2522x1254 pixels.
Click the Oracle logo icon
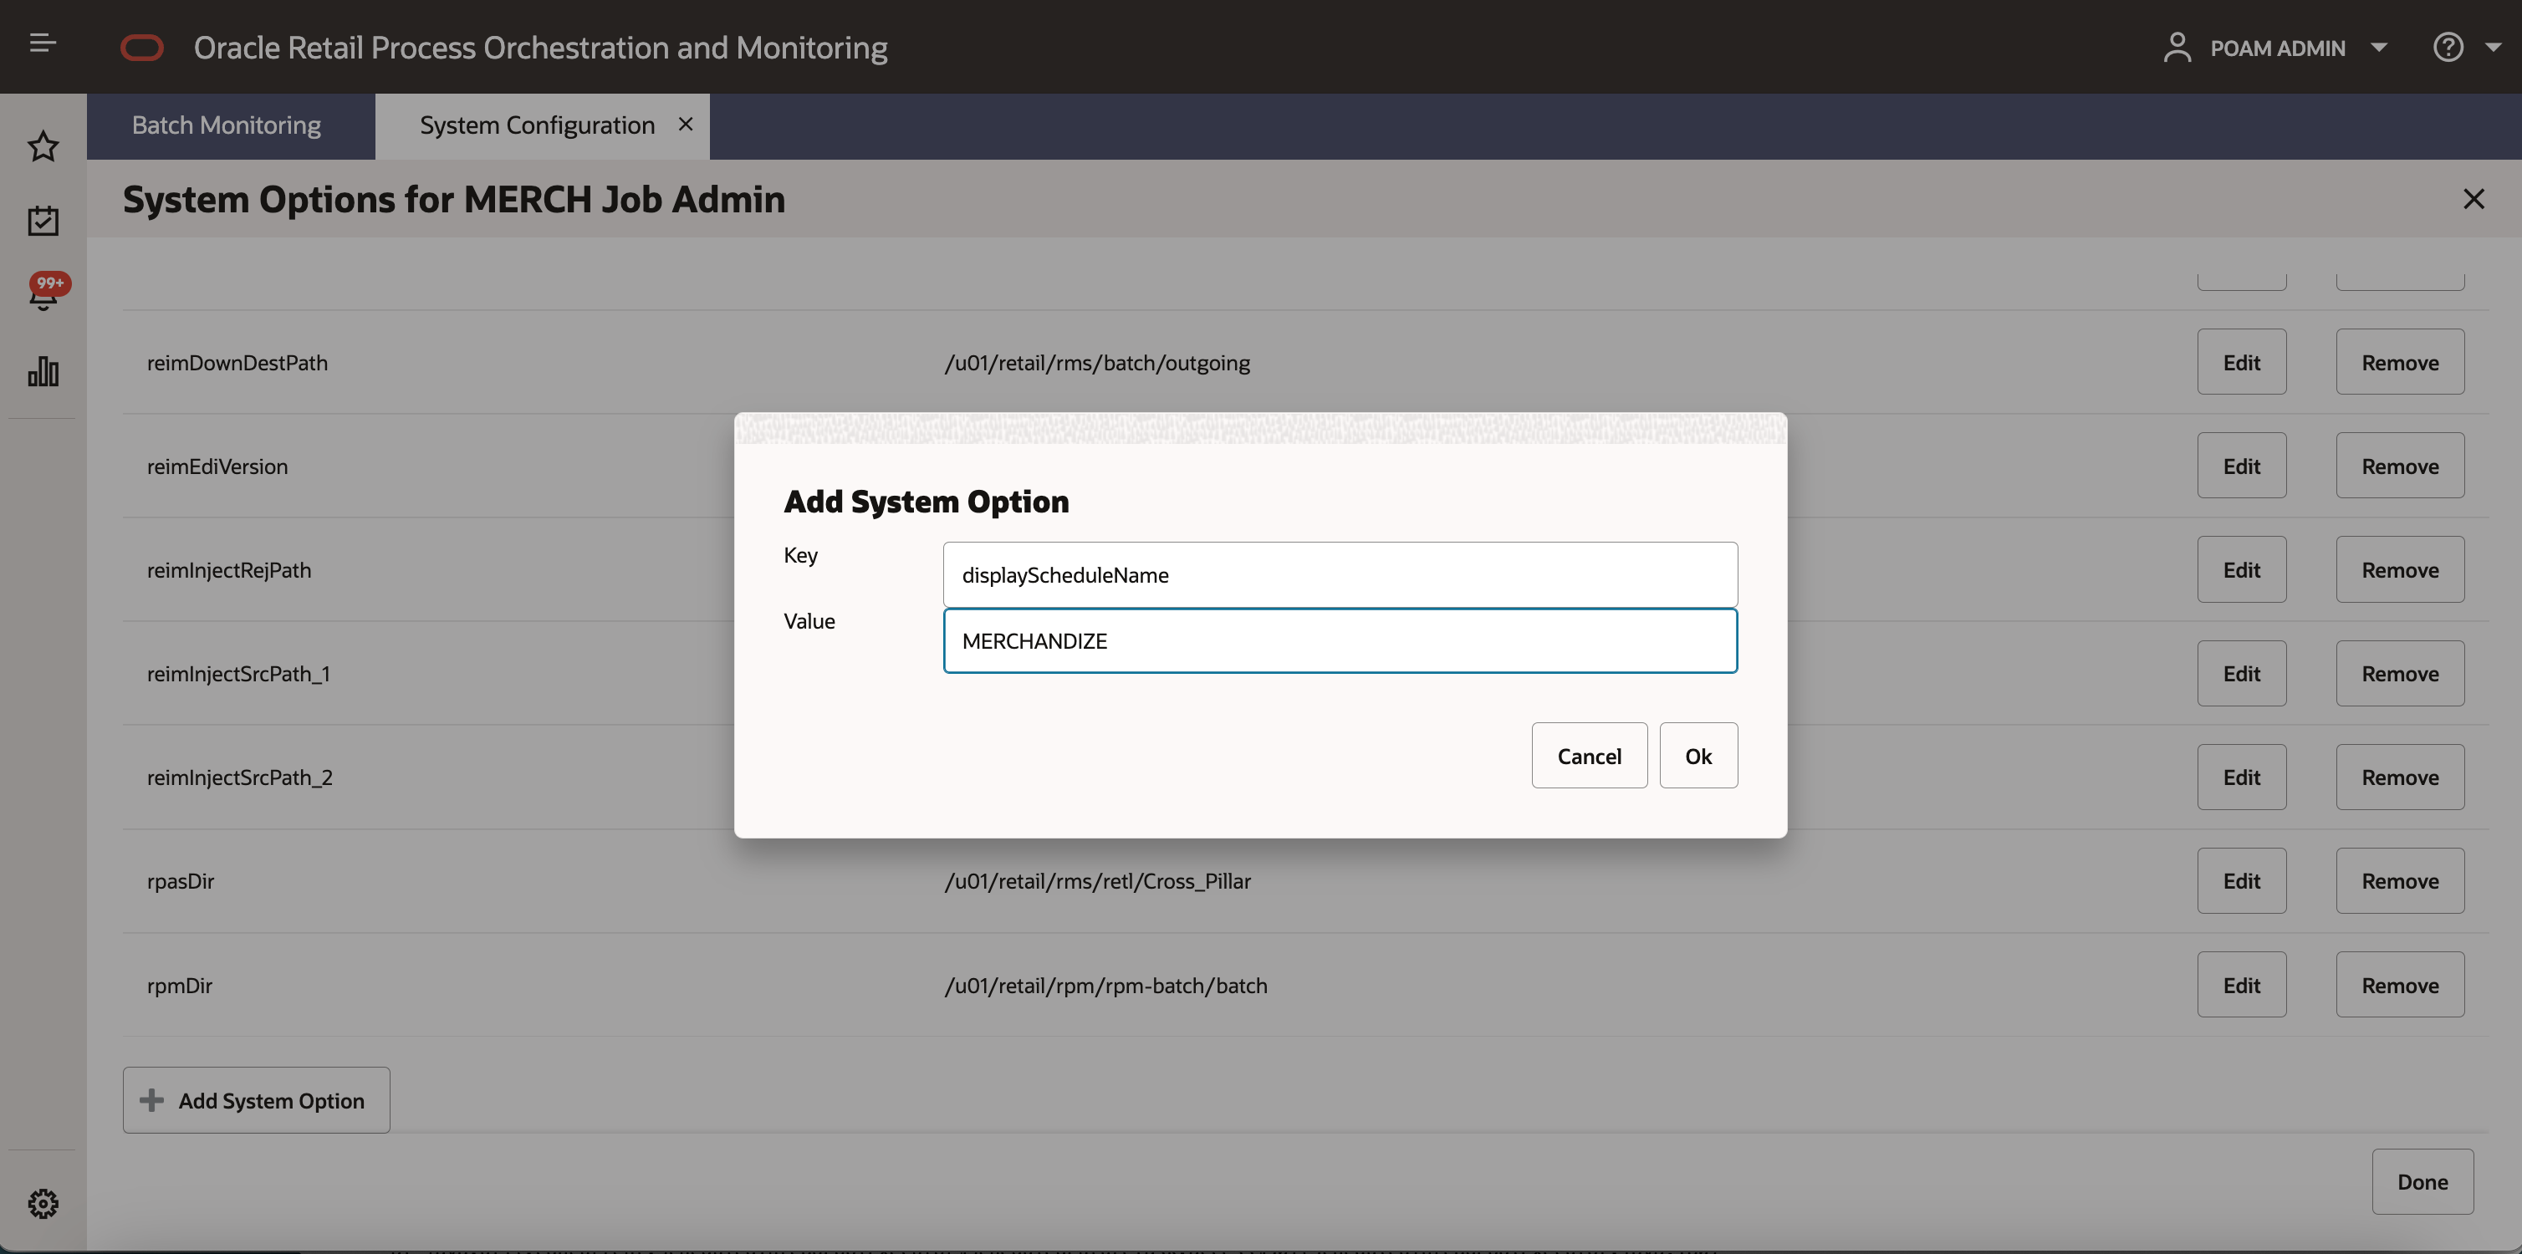pyautogui.click(x=142, y=47)
